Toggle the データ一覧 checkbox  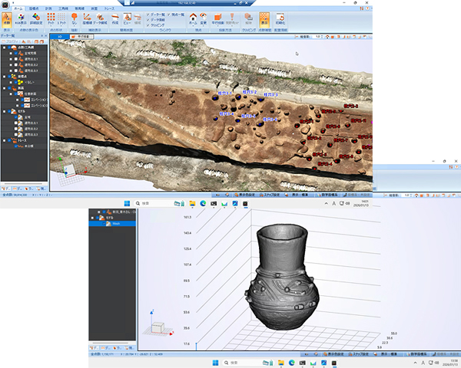[x=148, y=13]
